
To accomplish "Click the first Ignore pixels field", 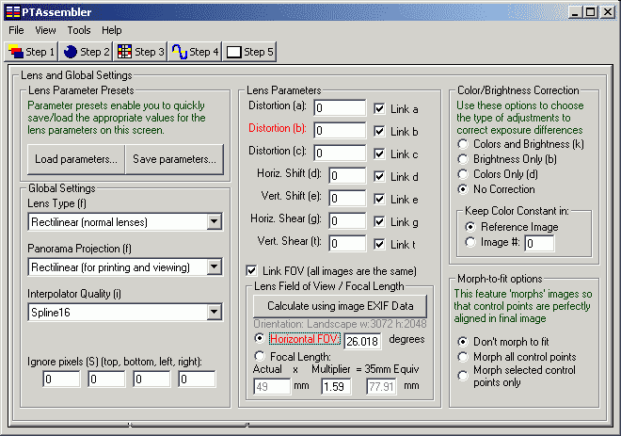I will coord(61,379).
